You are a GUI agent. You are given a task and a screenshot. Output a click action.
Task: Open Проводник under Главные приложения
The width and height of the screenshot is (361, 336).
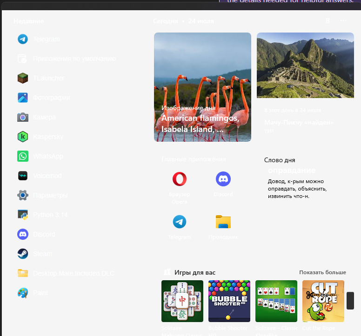click(223, 227)
